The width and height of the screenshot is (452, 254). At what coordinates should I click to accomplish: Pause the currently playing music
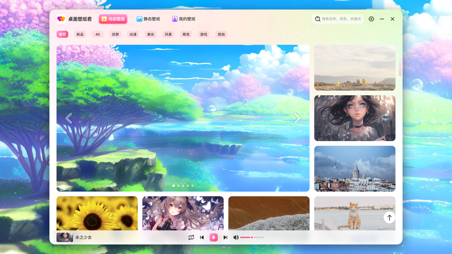coord(214,237)
